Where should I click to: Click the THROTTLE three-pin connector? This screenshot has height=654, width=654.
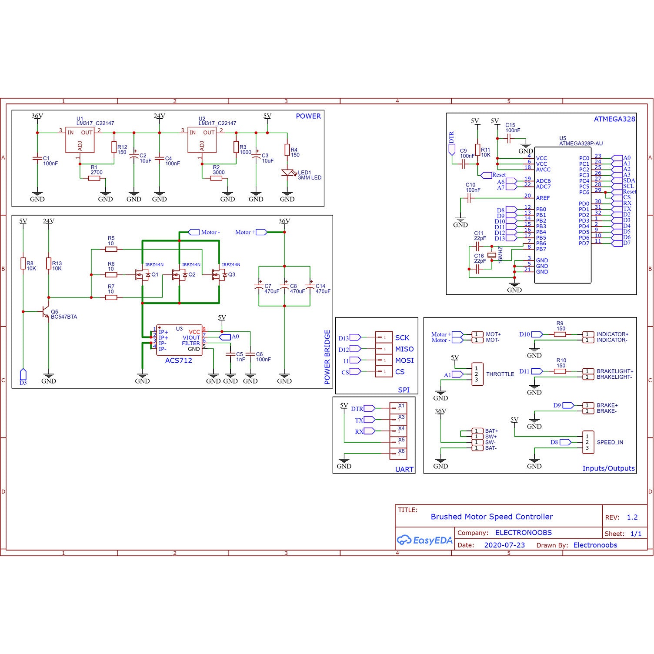pyautogui.click(x=477, y=374)
